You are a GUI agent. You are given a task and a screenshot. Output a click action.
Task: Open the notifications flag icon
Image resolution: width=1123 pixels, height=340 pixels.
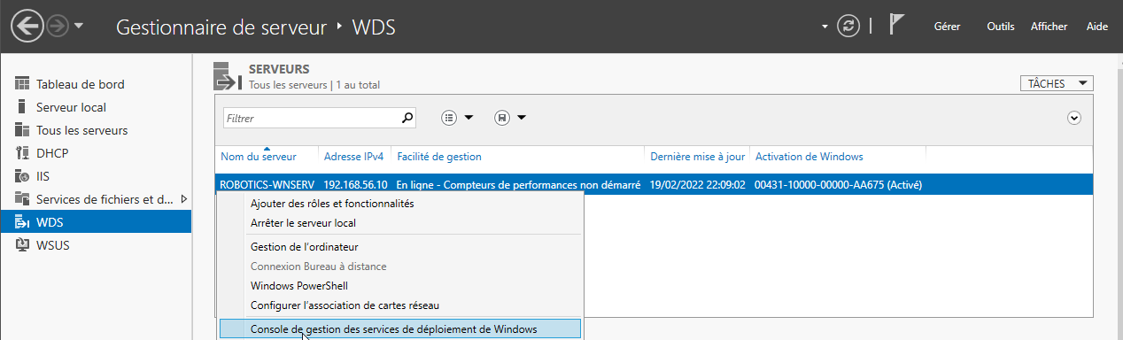click(x=896, y=25)
